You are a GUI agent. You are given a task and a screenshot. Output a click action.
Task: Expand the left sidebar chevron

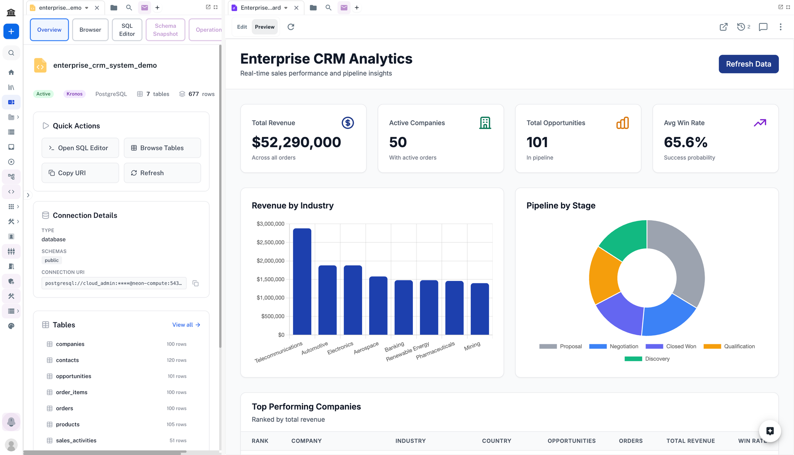[x=28, y=195]
